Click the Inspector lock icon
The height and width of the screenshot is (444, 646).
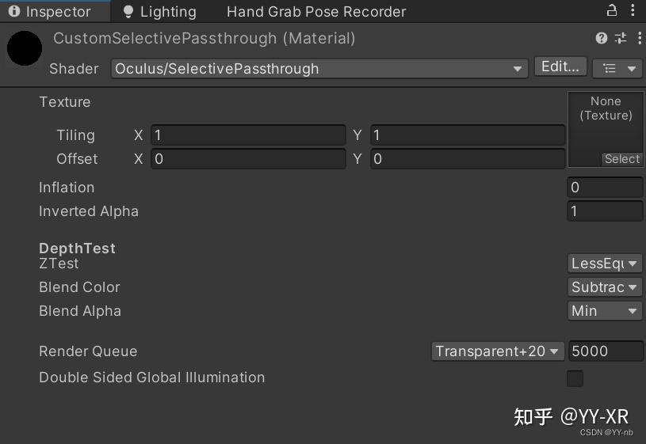tap(611, 10)
